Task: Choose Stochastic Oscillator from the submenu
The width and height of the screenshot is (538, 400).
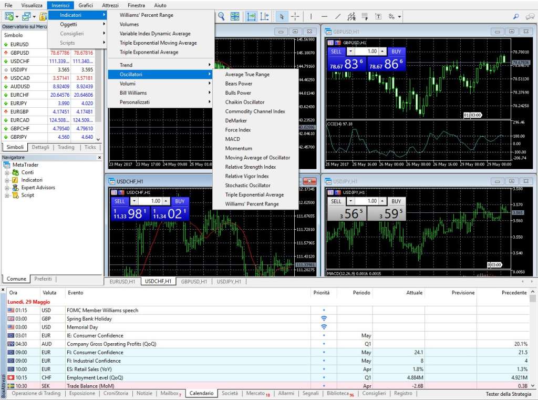Action: tap(248, 186)
